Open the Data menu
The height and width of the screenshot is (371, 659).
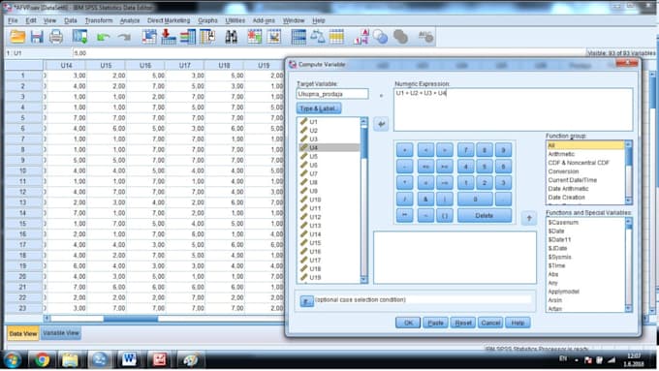point(70,20)
